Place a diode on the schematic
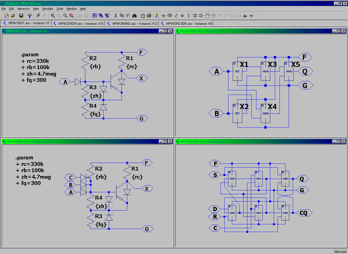Screen dimensions: 348x254 tap(195, 16)
